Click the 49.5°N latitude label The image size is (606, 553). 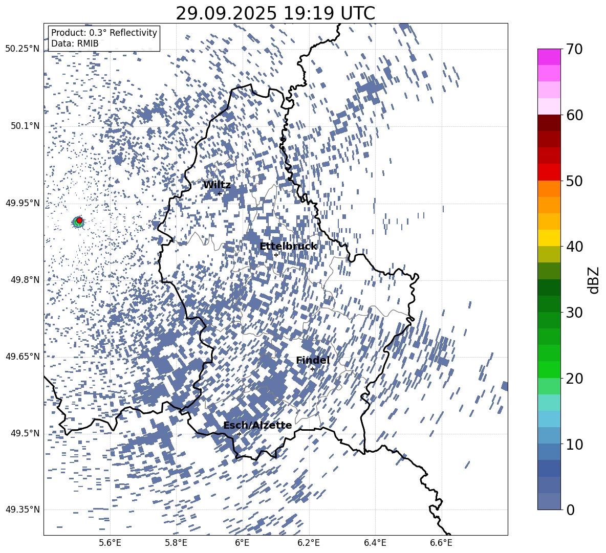26,433
